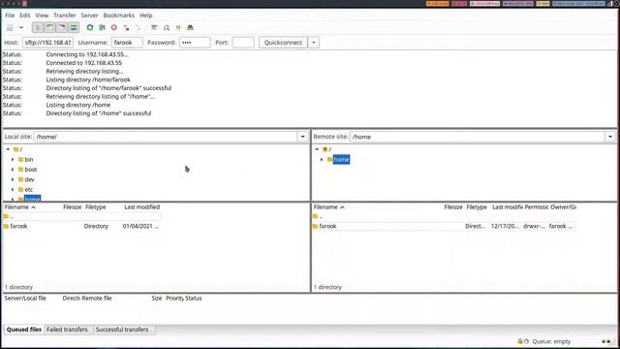This screenshot has height=349, width=620.
Task: Select etc in the local tree
Action: [x=28, y=190]
